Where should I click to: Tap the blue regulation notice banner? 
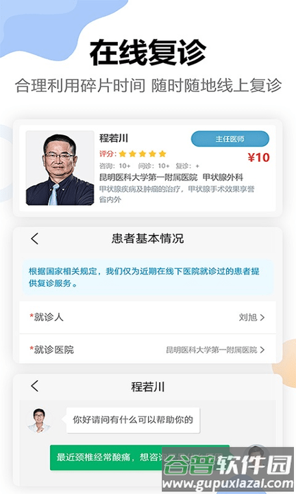click(147, 277)
